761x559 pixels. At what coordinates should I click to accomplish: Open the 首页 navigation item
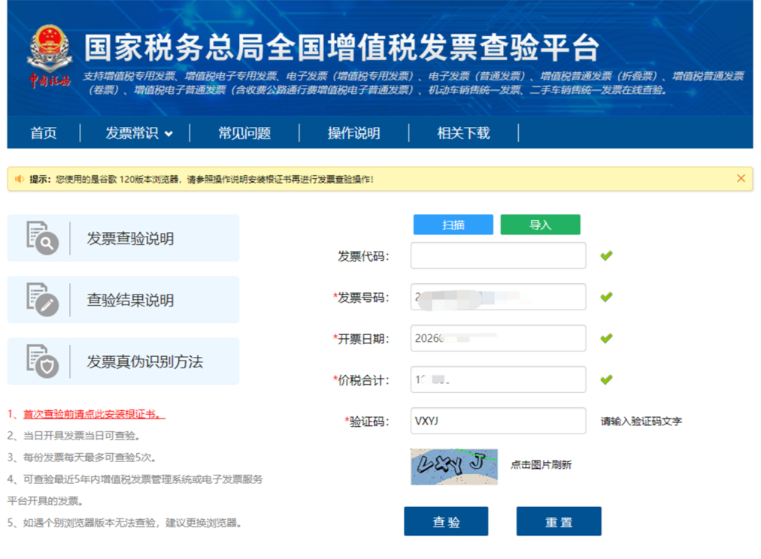pos(44,133)
